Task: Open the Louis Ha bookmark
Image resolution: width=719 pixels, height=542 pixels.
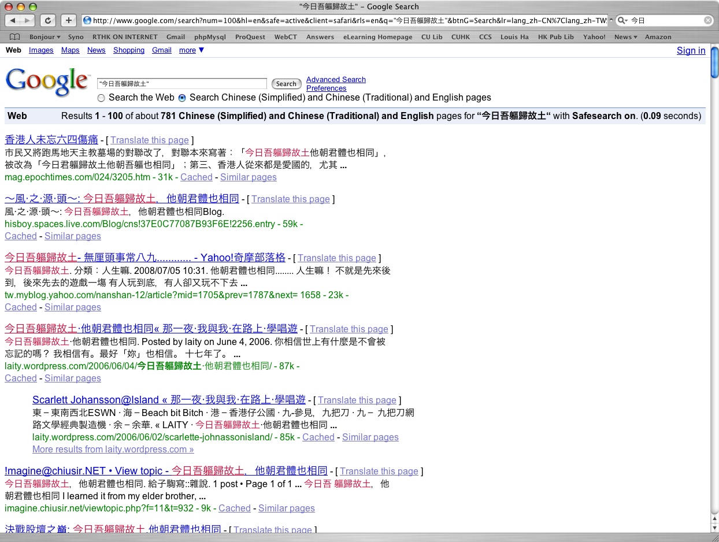Action: [514, 37]
